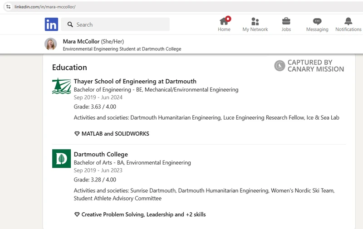Click the magnifier icon in search box
The width and height of the screenshot is (363, 229).
pyautogui.click(x=70, y=24)
